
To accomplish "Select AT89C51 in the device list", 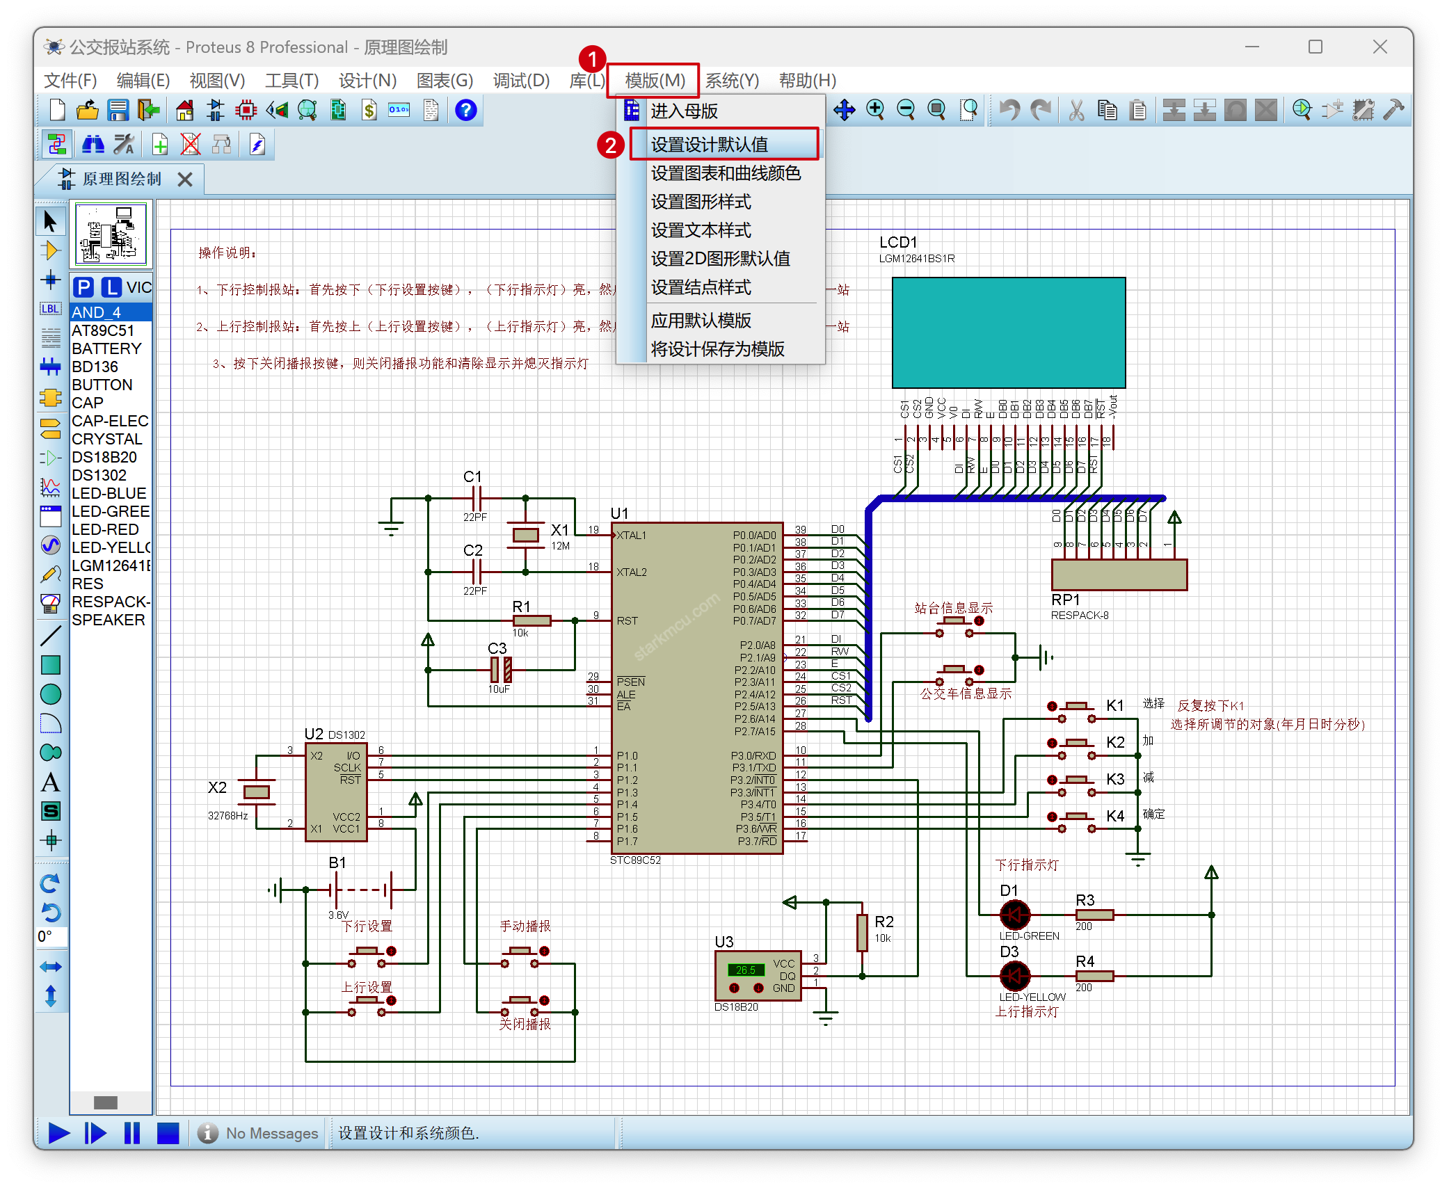I will pos(103,330).
